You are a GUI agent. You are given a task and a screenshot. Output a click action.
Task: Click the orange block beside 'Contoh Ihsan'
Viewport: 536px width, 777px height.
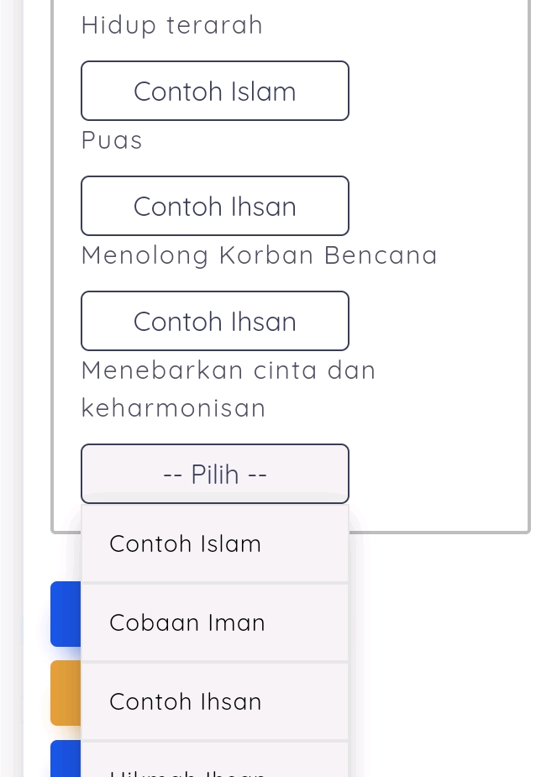pyautogui.click(x=65, y=693)
